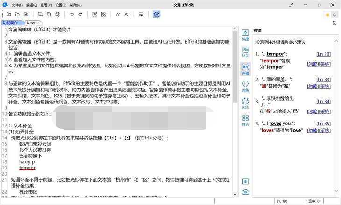Open the K2S keyword-to-sentence panel
Screen dimensions: 341x205
click(x=245, y=103)
